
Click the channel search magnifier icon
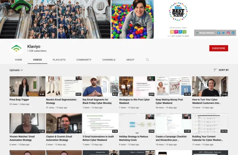click(x=147, y=60)
